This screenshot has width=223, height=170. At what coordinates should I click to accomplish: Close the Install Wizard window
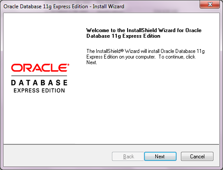(210, 4)
